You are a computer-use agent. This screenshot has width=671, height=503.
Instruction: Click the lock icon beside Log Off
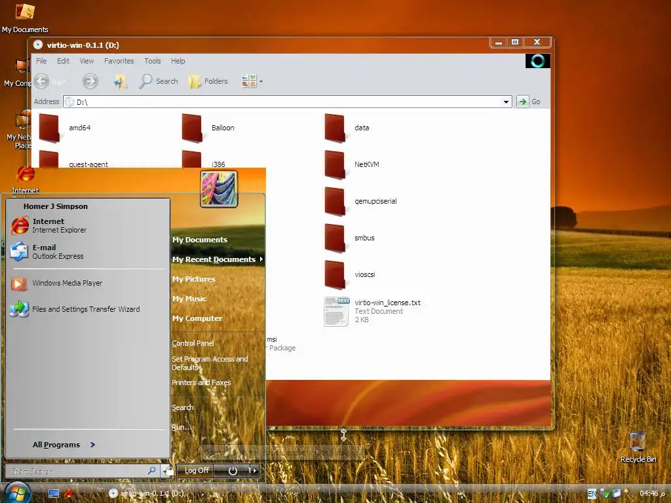coord(169,471)
